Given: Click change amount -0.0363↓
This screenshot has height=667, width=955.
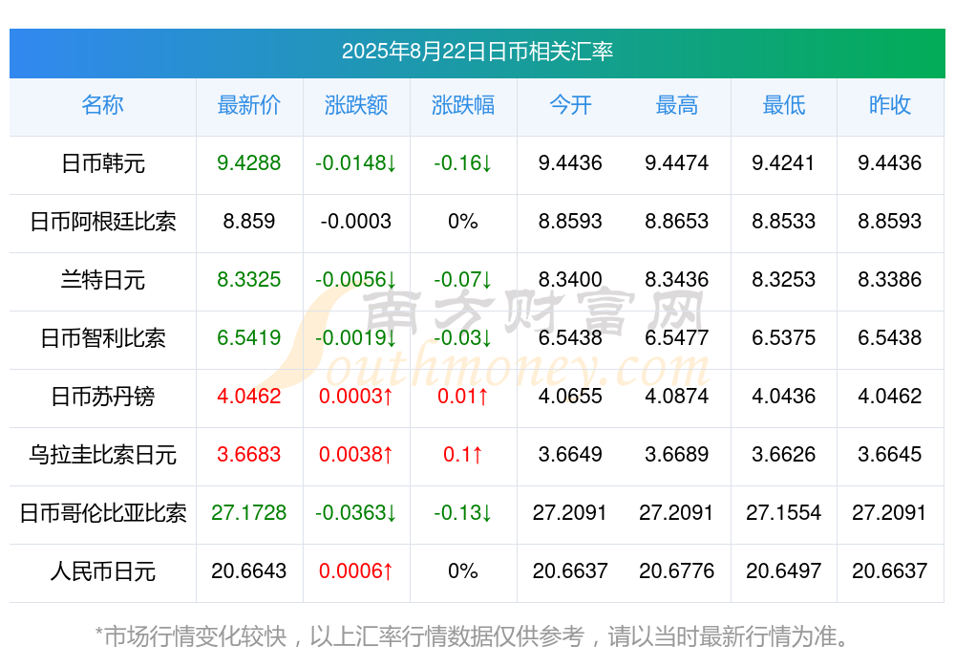Looking at the screenshot, I should coord(355,512).
